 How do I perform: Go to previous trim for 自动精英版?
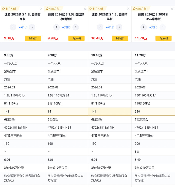[x=100, y=27]
